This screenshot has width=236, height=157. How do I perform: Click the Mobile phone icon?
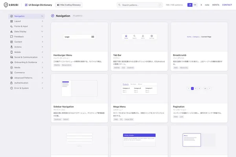[x=11, y=52]
